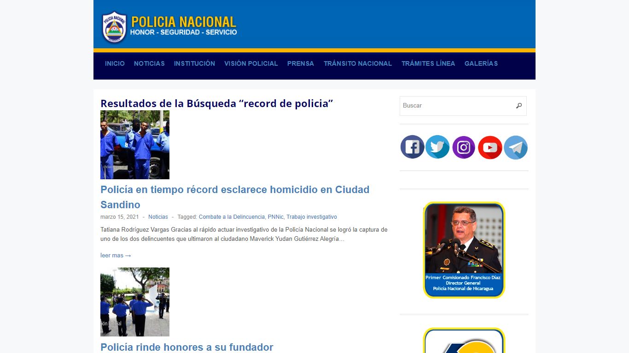Open thumbnail of detained men in blue
The height and width of the screenshot is (353, 629).
tap(135, 145)
